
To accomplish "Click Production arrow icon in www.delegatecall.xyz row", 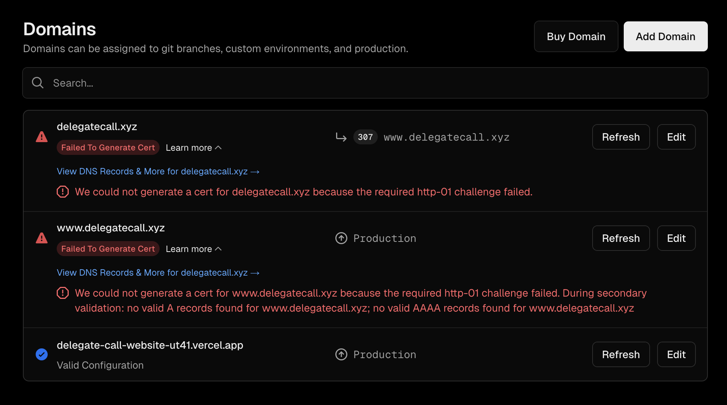I will [x=341, y=238].
